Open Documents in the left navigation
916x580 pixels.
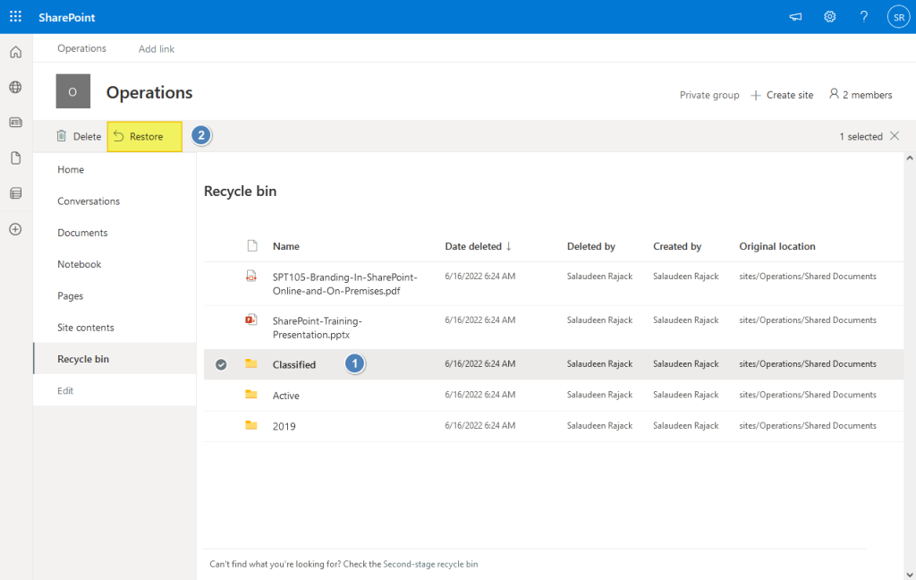pyautogui.click(x=82, y=233)
